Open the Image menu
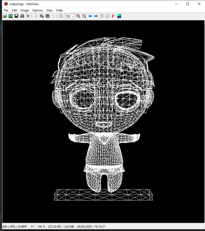This screenshot has width=205, height=231. click(x=24, y=10)
